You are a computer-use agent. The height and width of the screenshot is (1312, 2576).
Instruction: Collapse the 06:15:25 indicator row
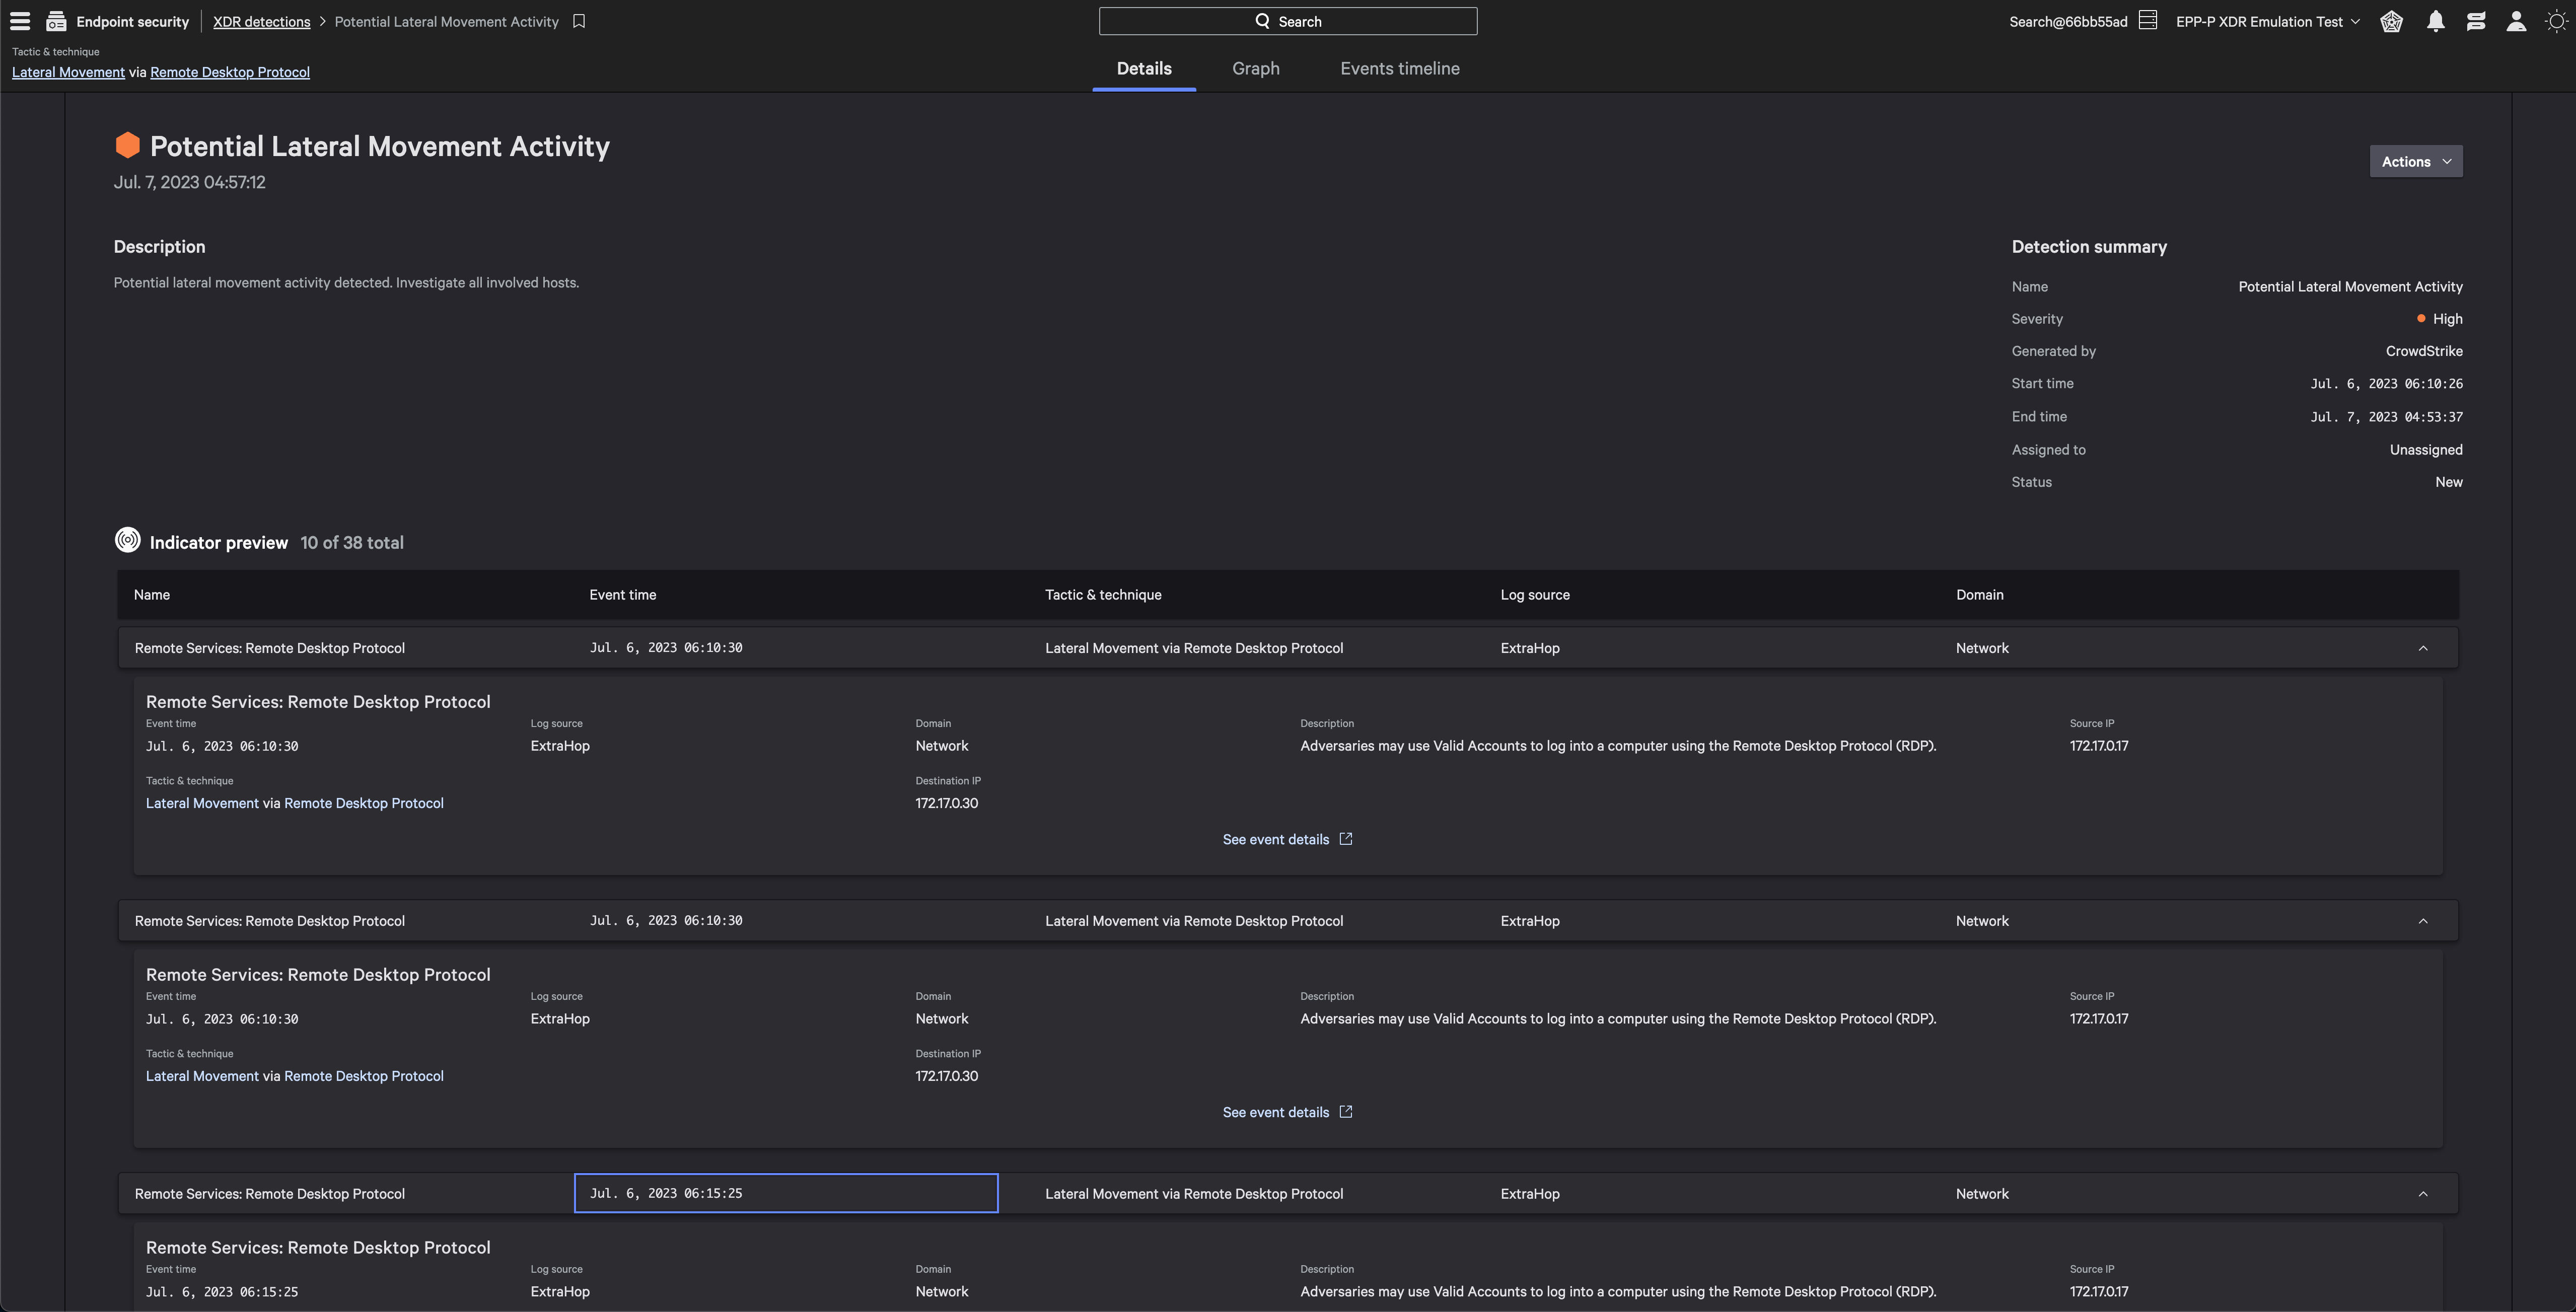click(x=2423, y=1194)
